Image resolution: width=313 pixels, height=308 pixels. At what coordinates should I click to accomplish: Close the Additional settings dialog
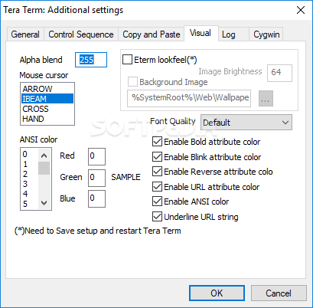tap(301, 10)
